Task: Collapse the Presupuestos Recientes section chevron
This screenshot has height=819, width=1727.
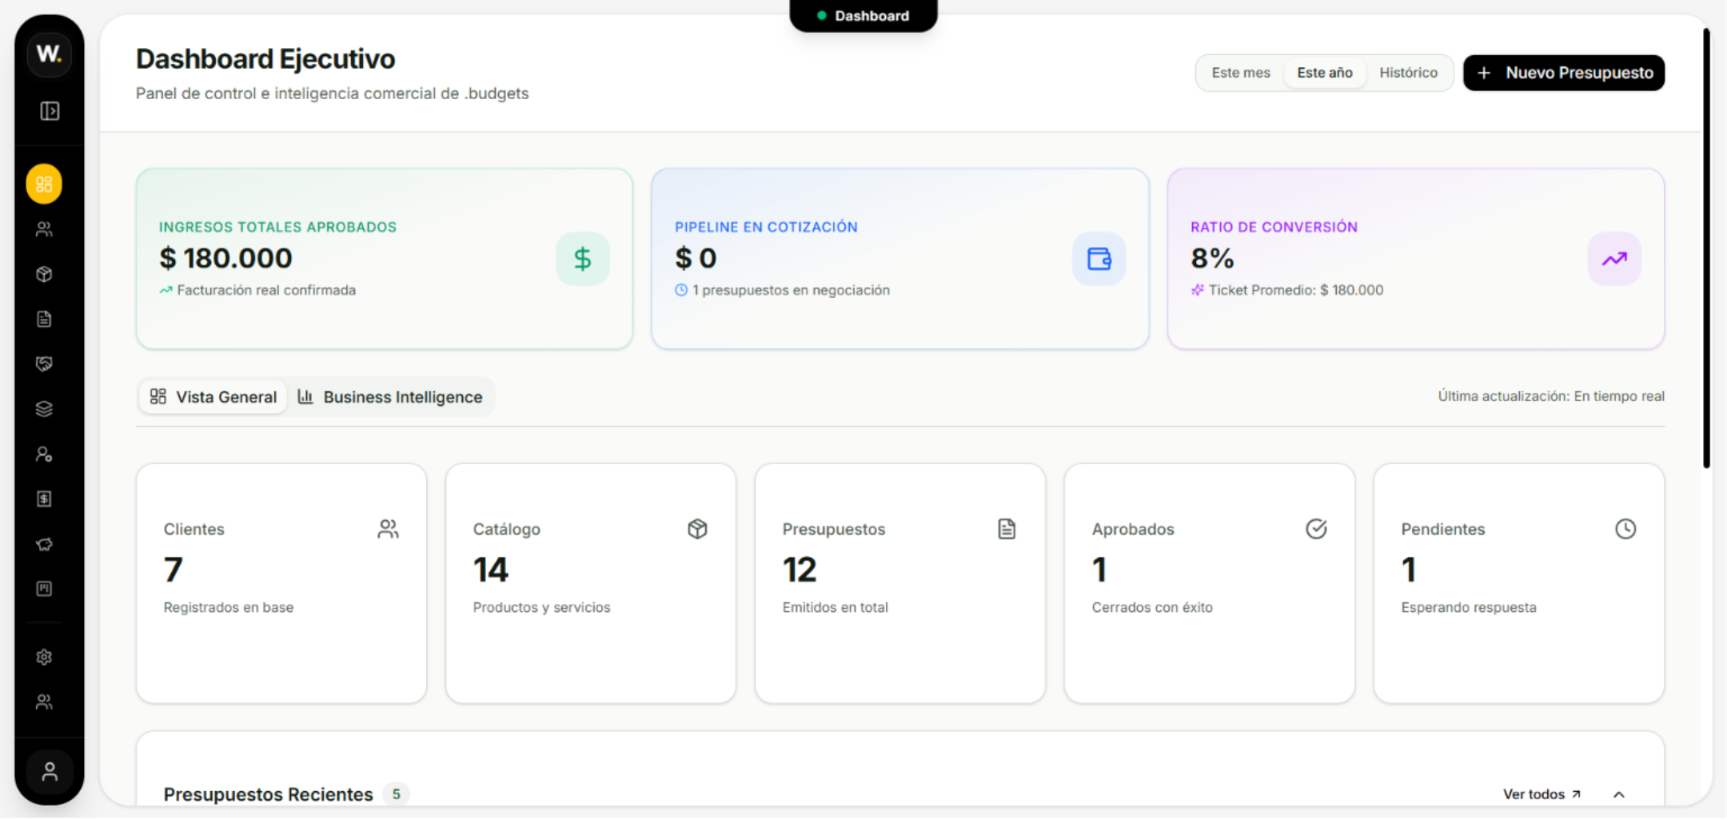Action: coord(1619,794)
